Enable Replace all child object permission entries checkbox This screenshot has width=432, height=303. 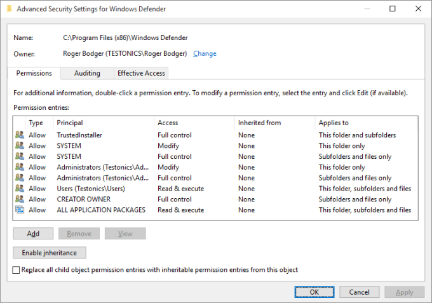[x=17, y=270]
